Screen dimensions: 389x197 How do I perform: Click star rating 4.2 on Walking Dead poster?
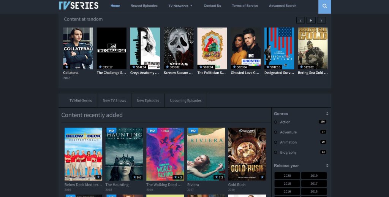178,177
